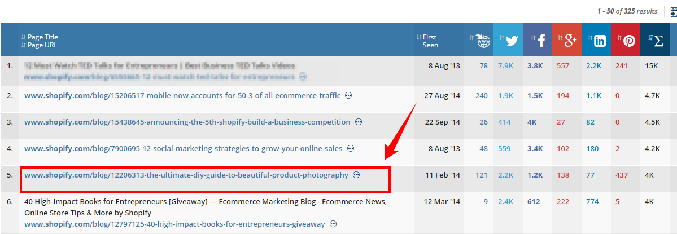Sort by Facebook shares column

[x=537, y=40]
